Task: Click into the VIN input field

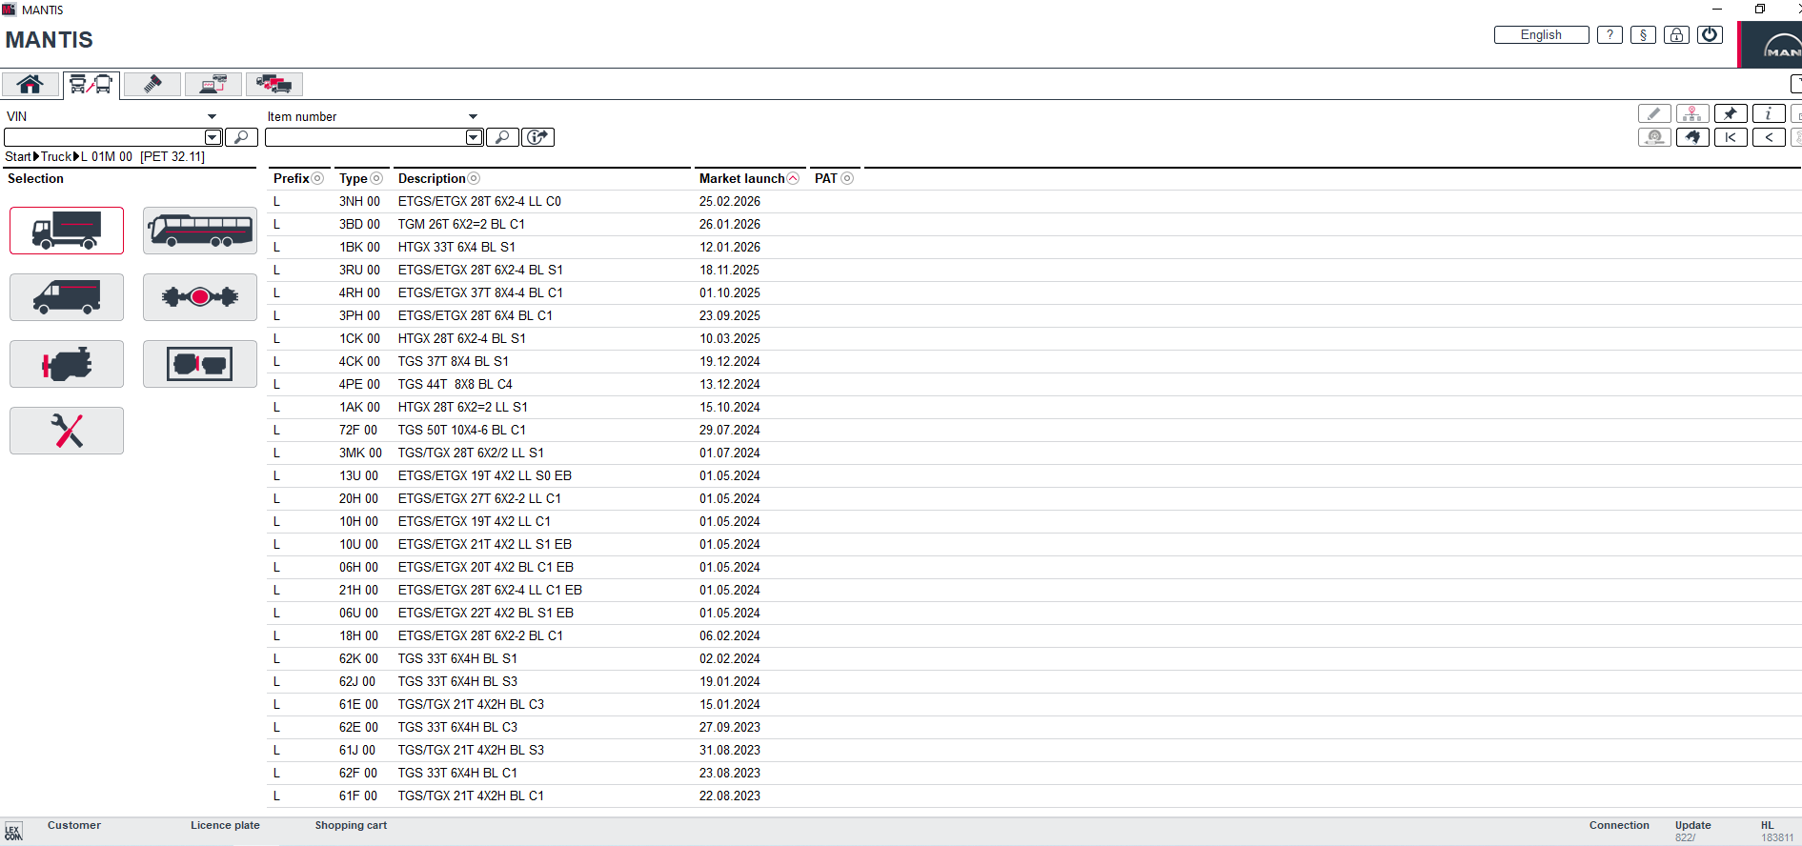Action: (105, 137)
